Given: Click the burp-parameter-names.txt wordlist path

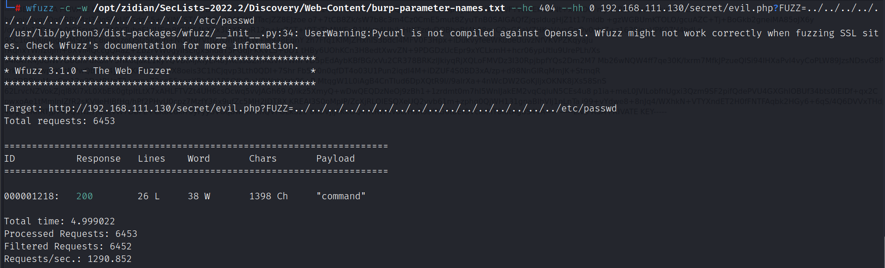Looking at the screenshot, I should click(299, 8).
